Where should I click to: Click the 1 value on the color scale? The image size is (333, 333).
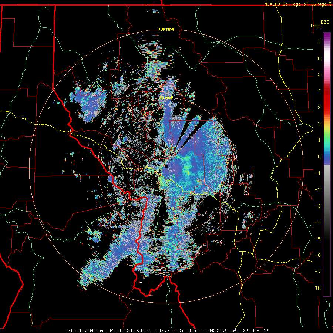point(319,140)
